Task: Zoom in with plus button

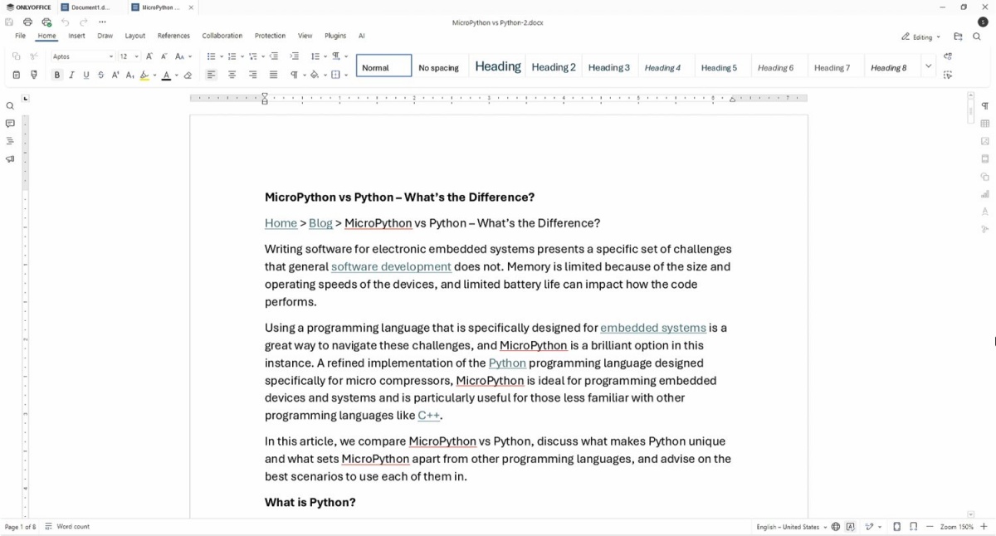Action: click(984, 527)
